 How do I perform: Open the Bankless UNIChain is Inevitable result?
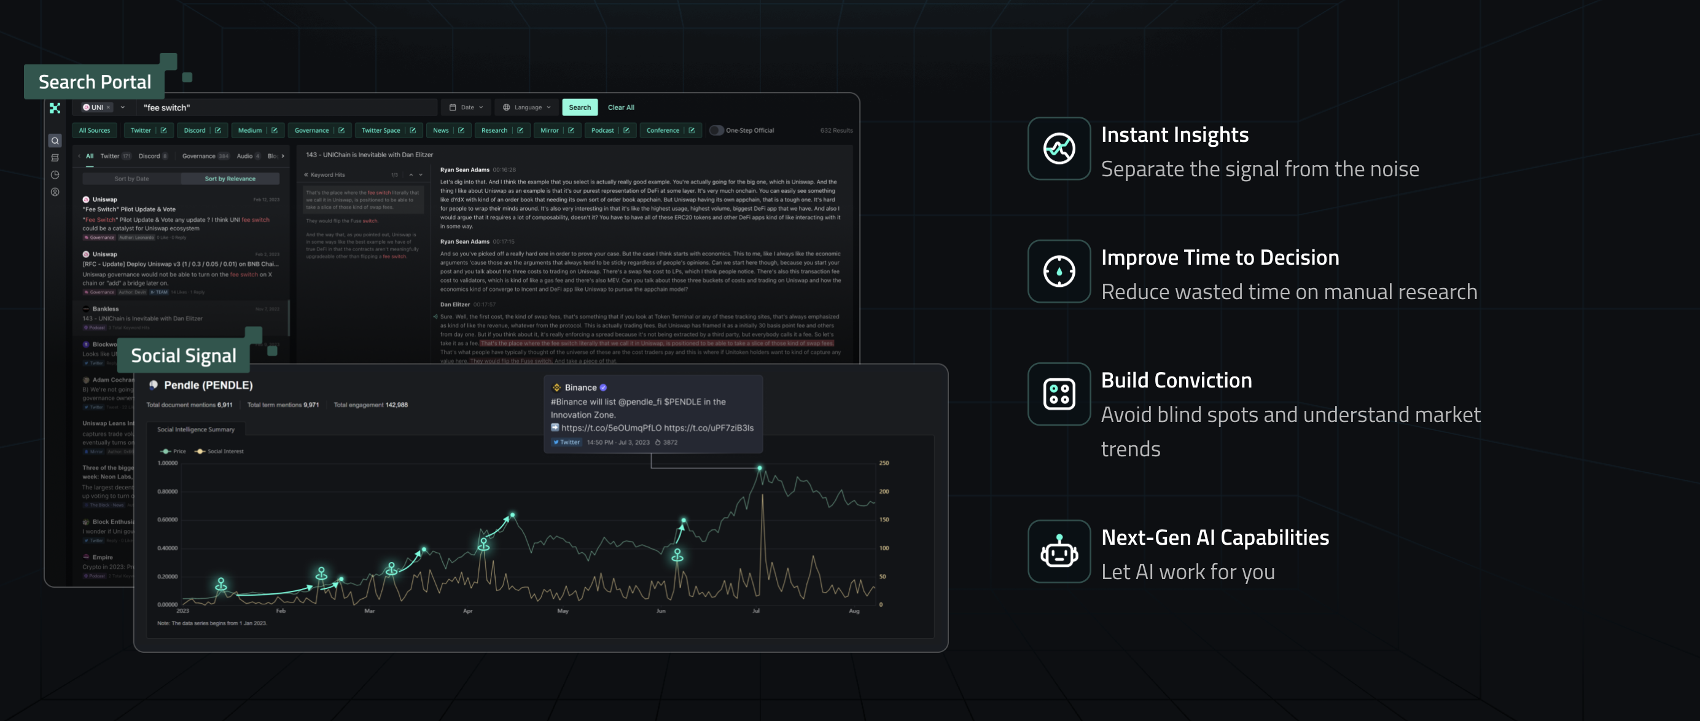tap(181, 318)
